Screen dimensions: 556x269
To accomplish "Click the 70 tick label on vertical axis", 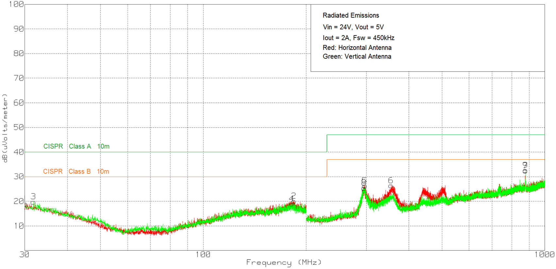I will point(18,78).
